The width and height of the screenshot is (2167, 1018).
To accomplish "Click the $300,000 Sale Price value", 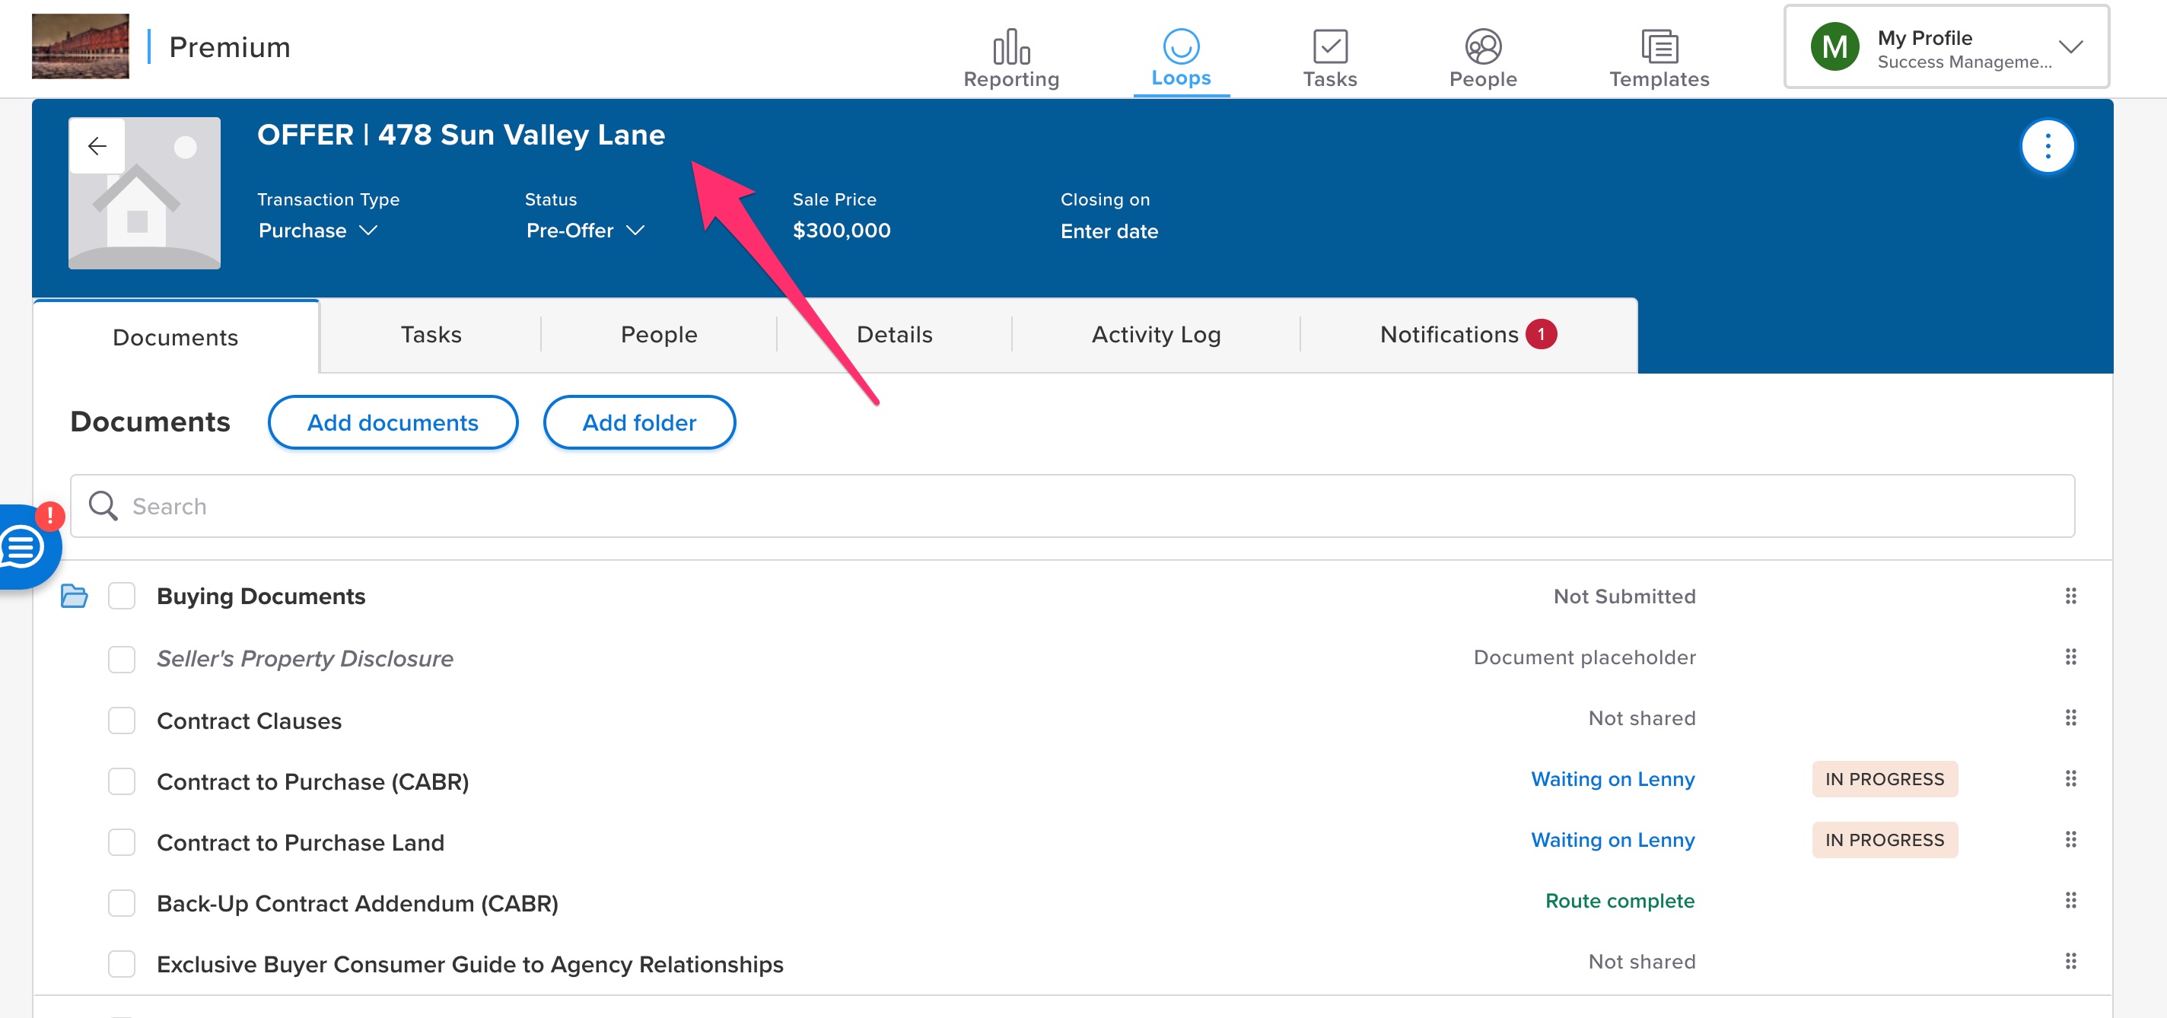I will (x=842, y=230).
